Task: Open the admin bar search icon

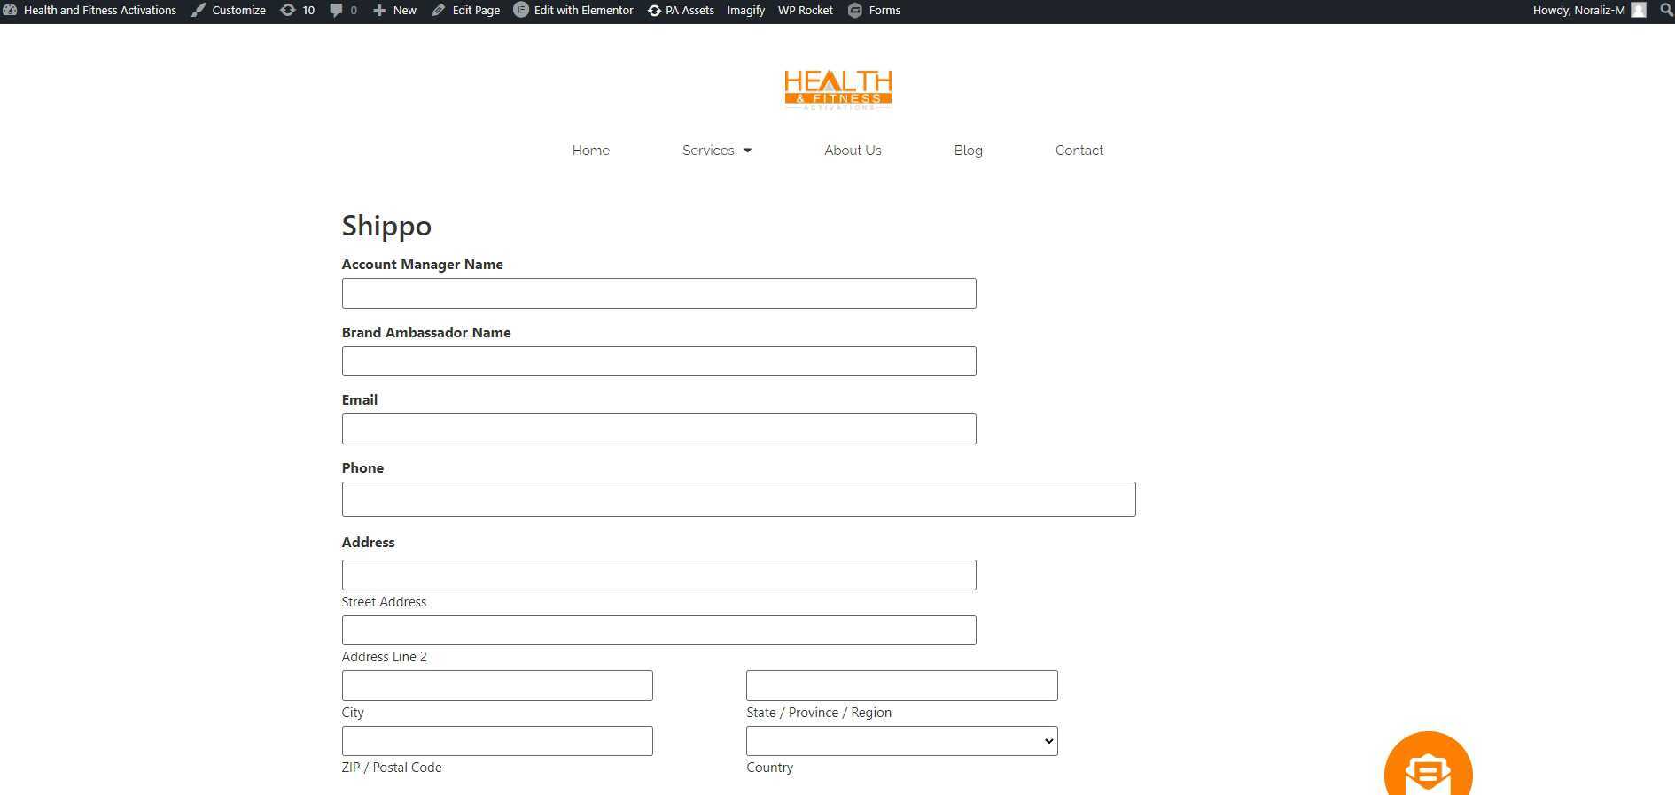Action: [1666, 11]
